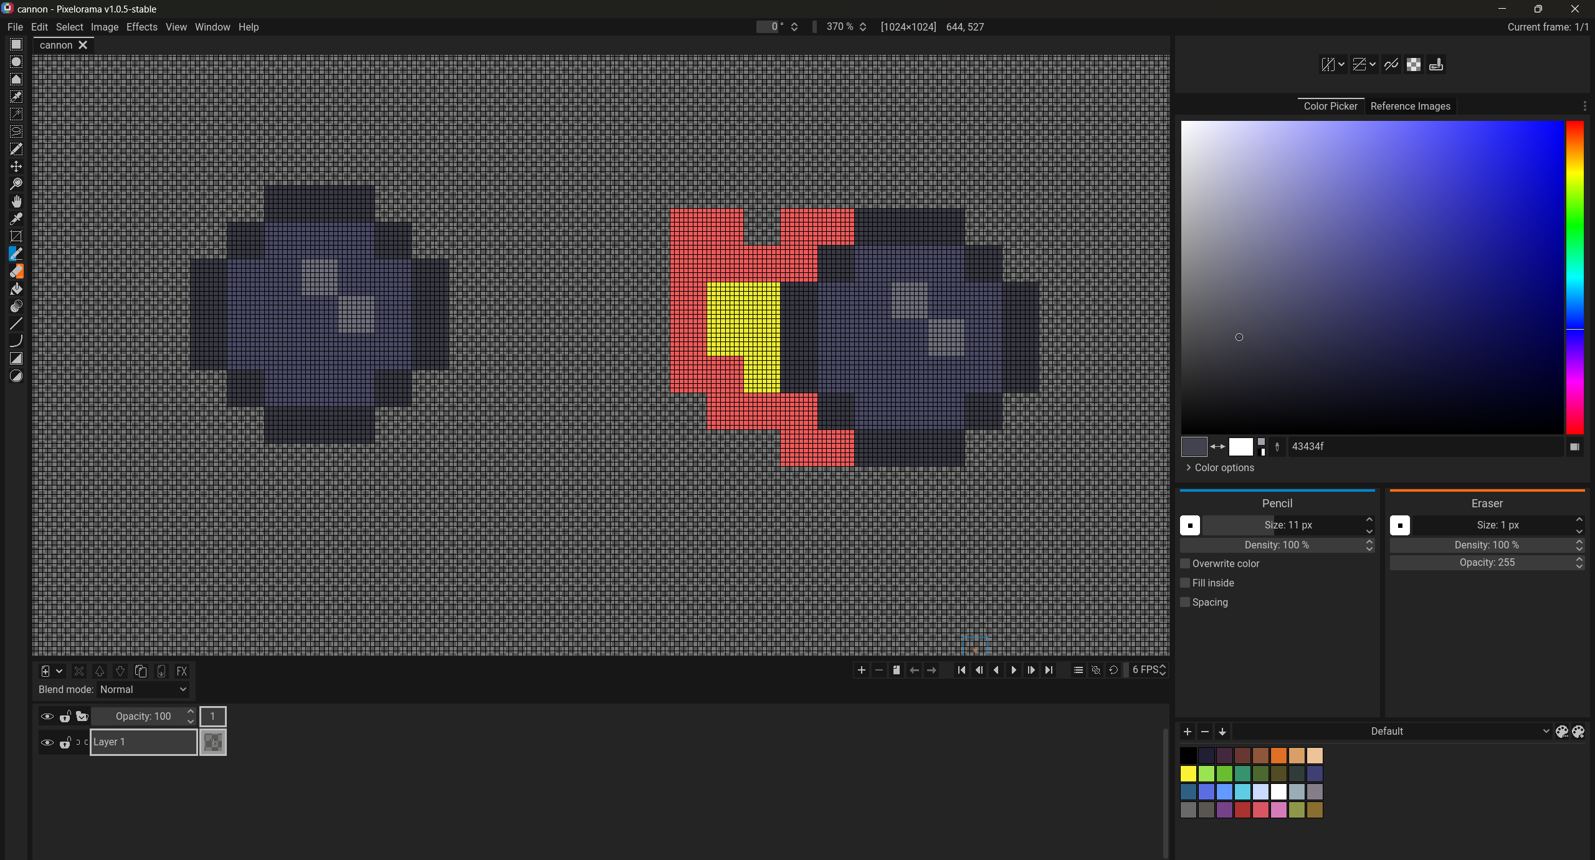Expand the Color options section

[1220, 467]
